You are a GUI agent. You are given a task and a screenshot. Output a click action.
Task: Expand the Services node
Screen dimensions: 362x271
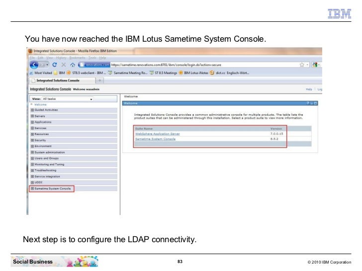pyautogui.click(x=32, y=128)
